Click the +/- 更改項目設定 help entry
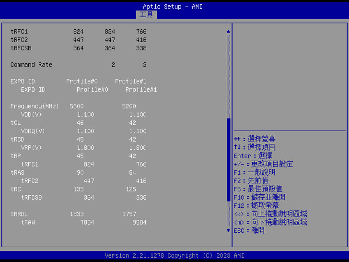 point(263,164)
